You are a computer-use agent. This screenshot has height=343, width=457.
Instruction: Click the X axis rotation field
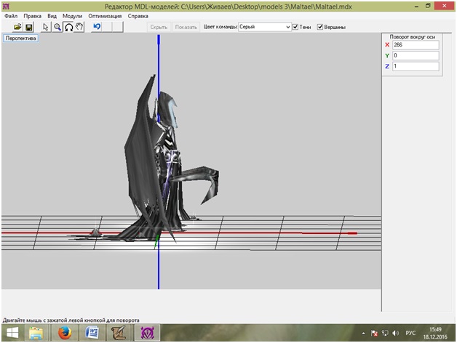click(x=415, y=45)
